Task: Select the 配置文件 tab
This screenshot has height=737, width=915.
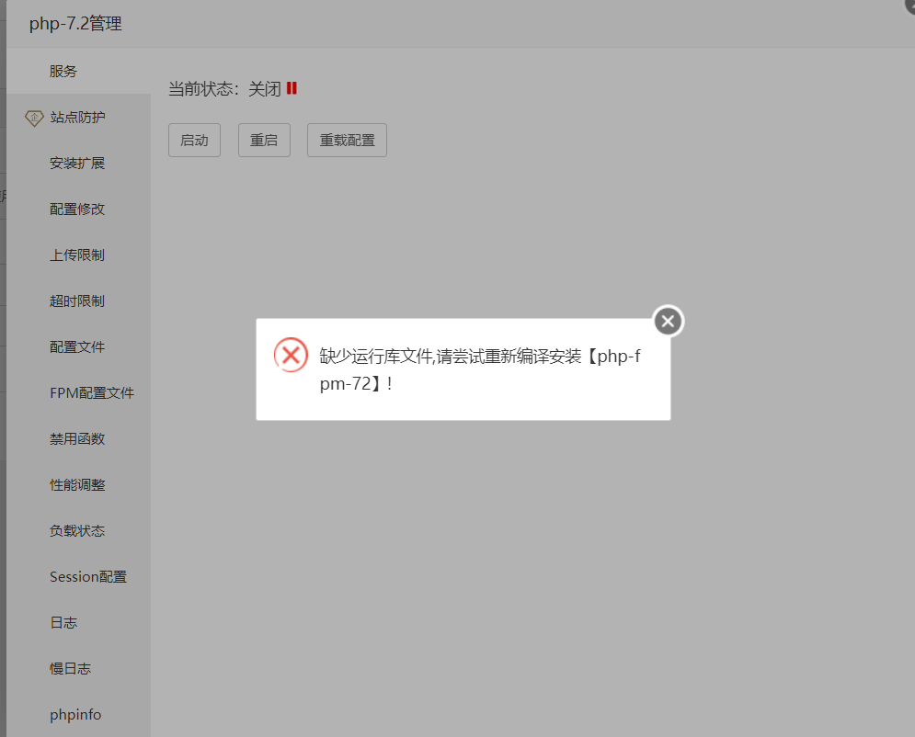Action: coord(79,347)
